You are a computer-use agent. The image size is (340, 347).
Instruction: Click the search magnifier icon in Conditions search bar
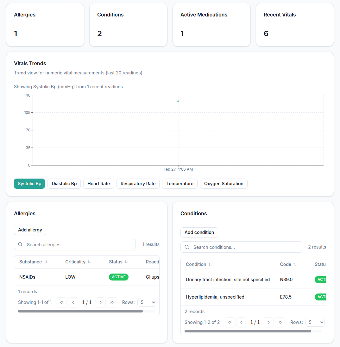[x=187, y=247]
